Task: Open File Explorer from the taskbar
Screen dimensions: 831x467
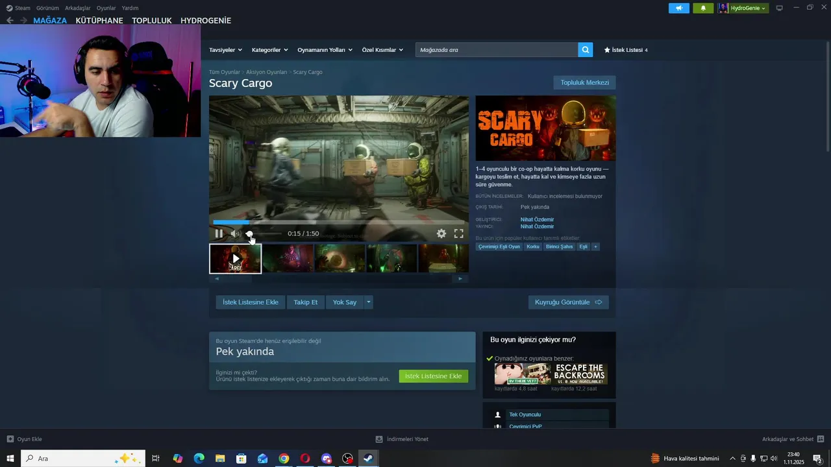Action: pos(220,459)
